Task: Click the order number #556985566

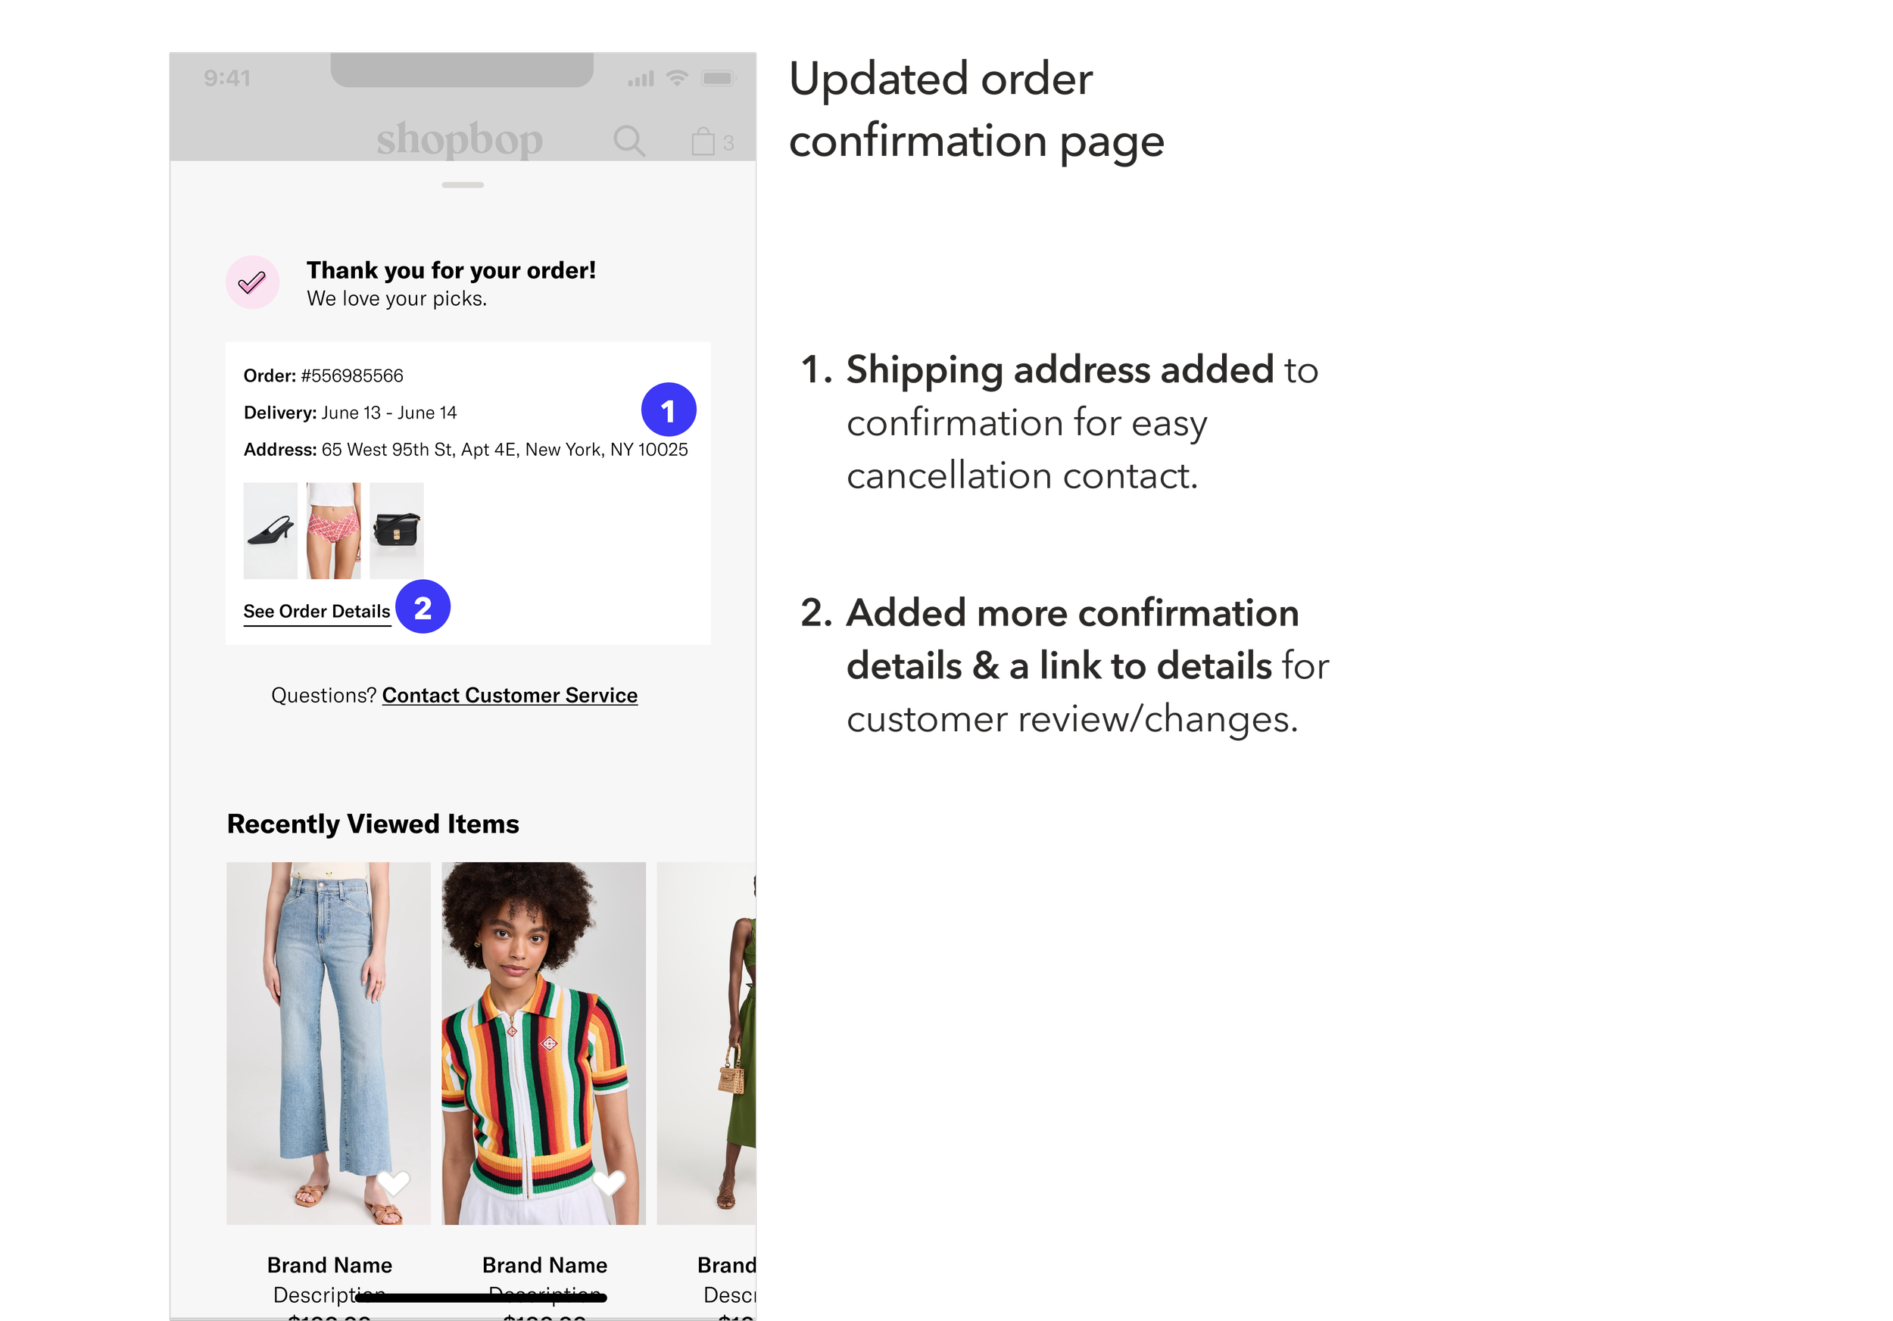Action: pyautogui.click(x=352, y=375)
